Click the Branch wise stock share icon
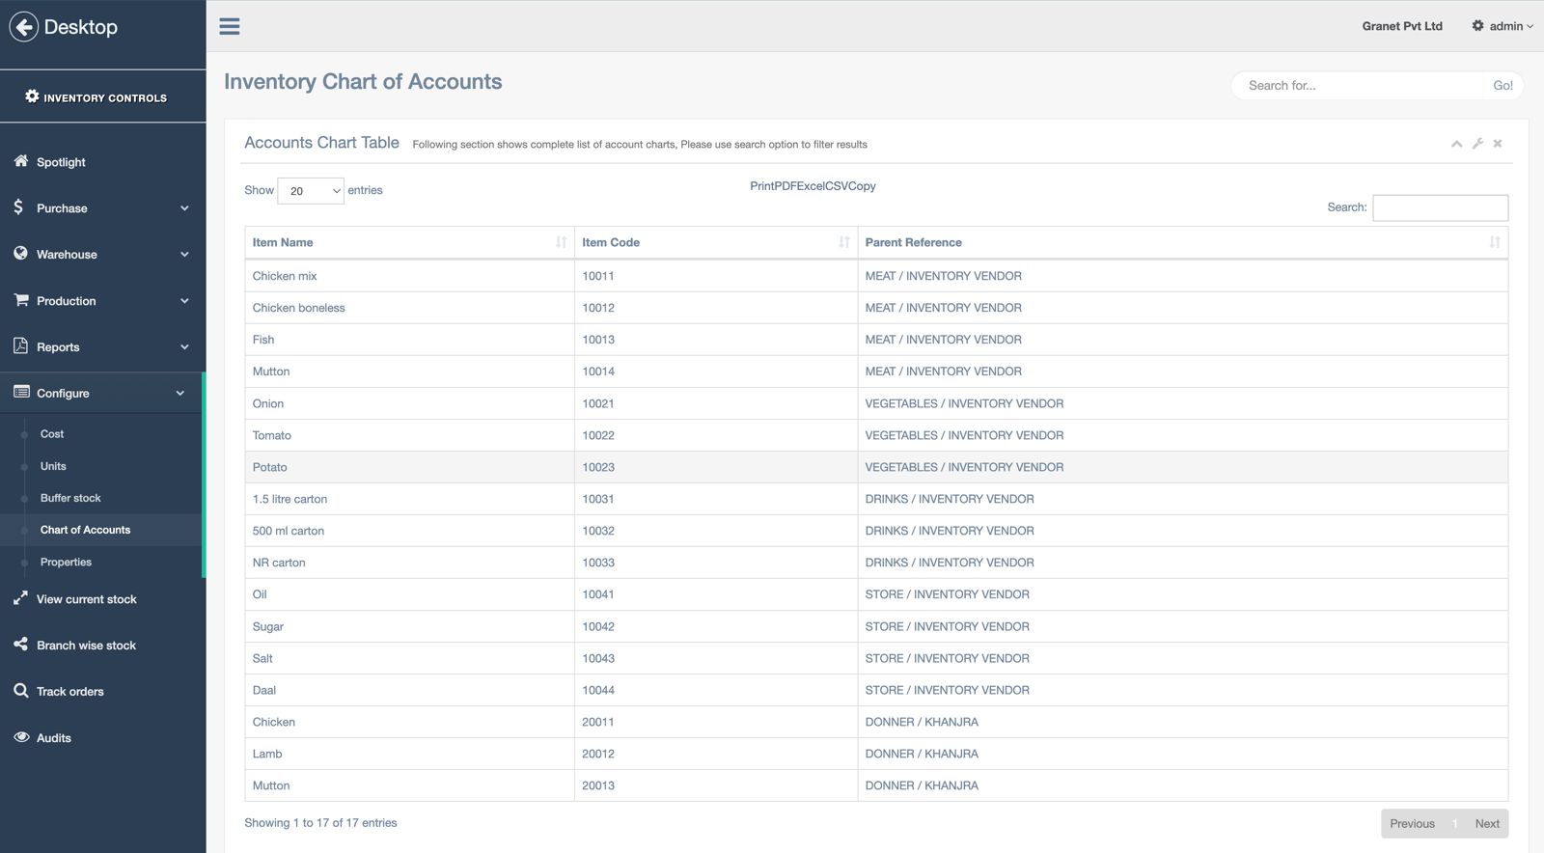 click(20, 644)
